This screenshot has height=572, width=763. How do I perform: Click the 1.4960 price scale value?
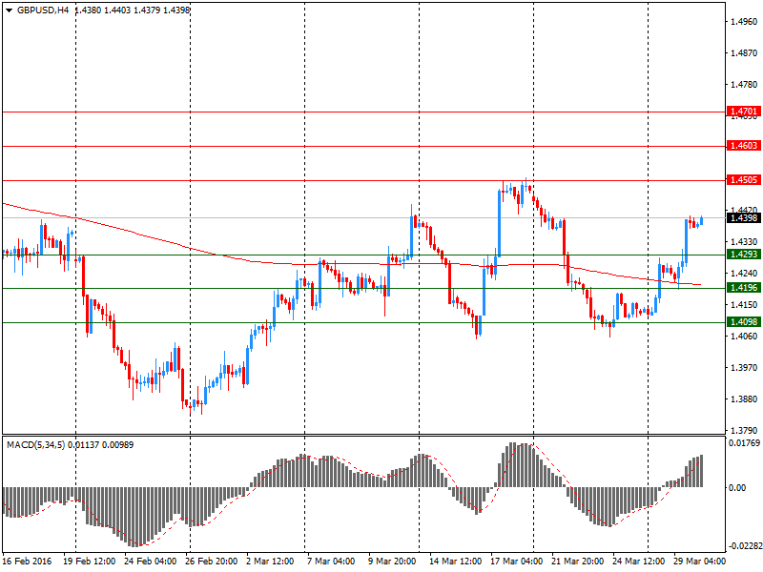(744, 22)
